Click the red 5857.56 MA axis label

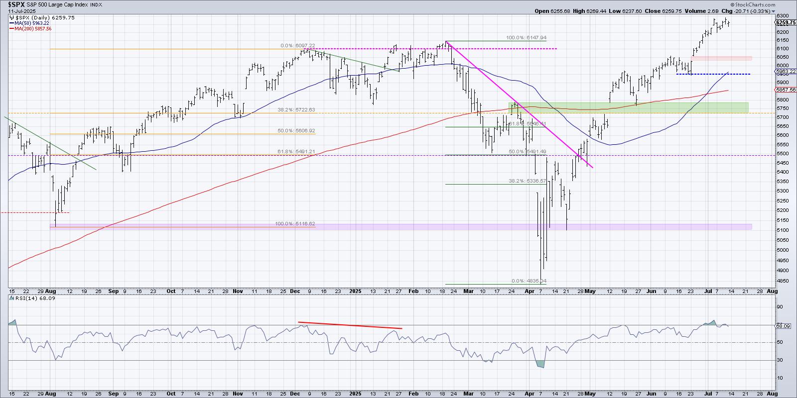[786, 90]
